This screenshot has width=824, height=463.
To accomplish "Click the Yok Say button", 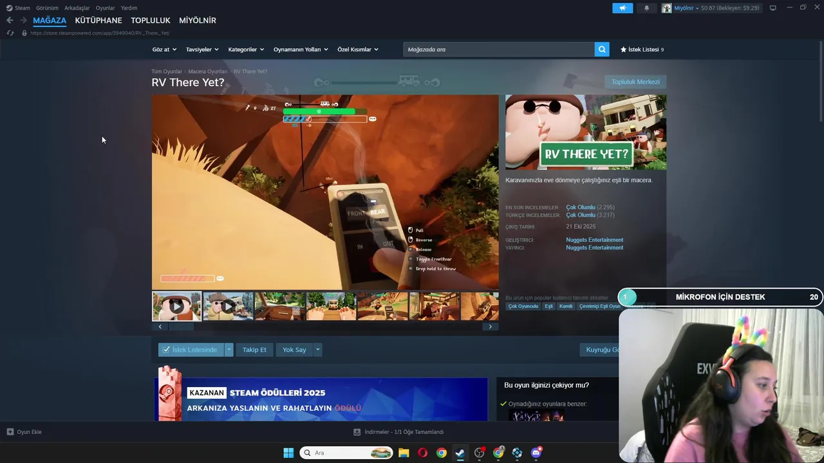I will point(294,350).
